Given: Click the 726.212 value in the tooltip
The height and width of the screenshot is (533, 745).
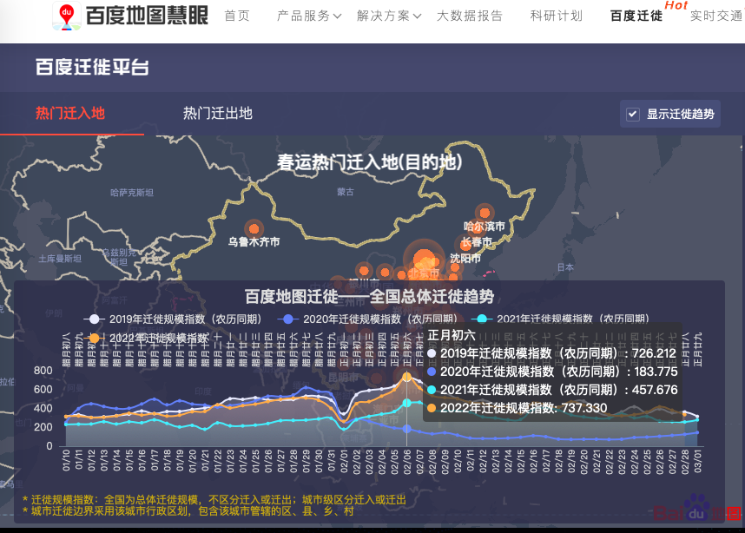Looking at the screenshot, I should 654,353.
